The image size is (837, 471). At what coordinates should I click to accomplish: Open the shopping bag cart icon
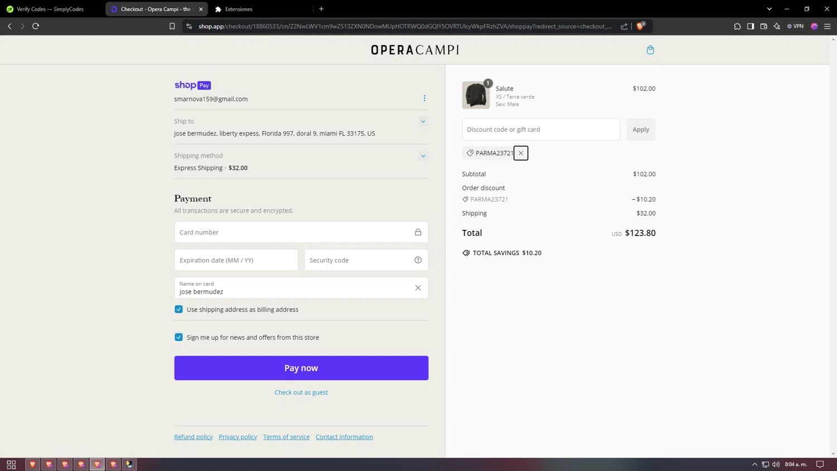(x=650, y=50)
